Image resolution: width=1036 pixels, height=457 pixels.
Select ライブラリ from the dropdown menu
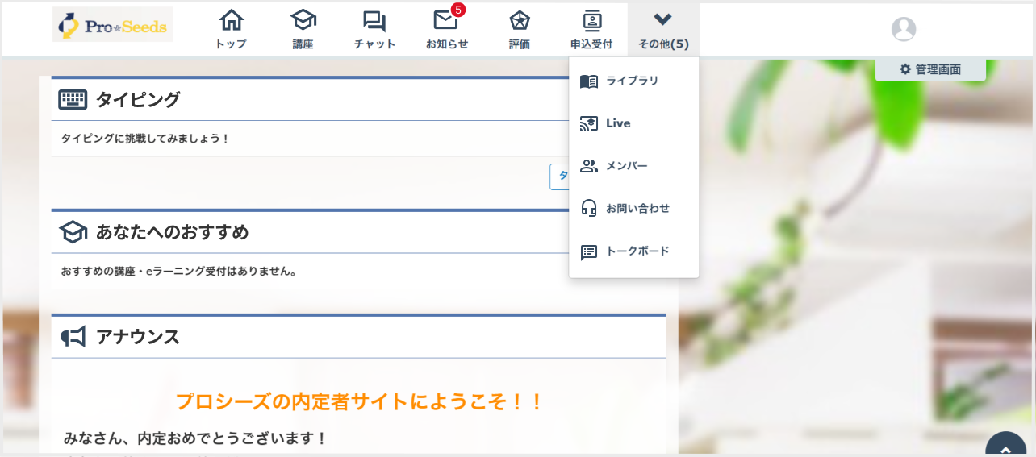[x=633, y=81]
